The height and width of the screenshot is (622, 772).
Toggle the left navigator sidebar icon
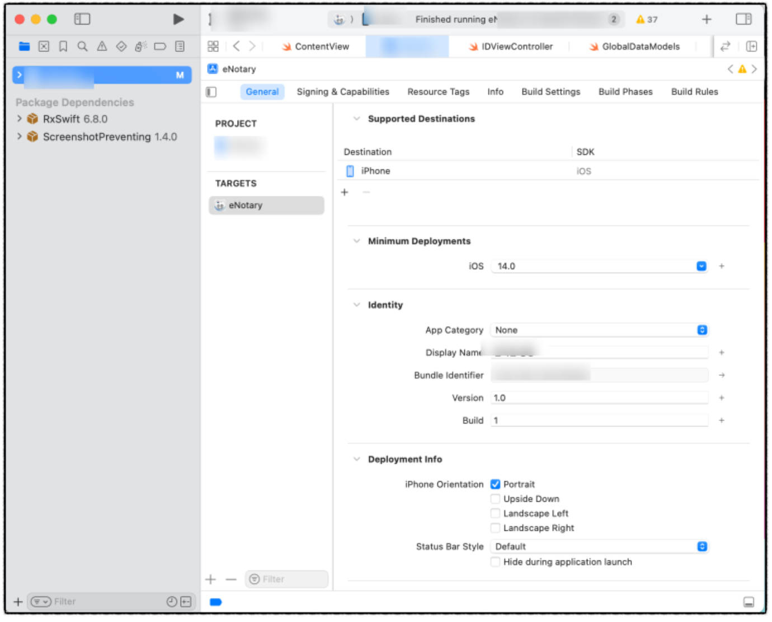pyautogui.click(x=82, y=19)
